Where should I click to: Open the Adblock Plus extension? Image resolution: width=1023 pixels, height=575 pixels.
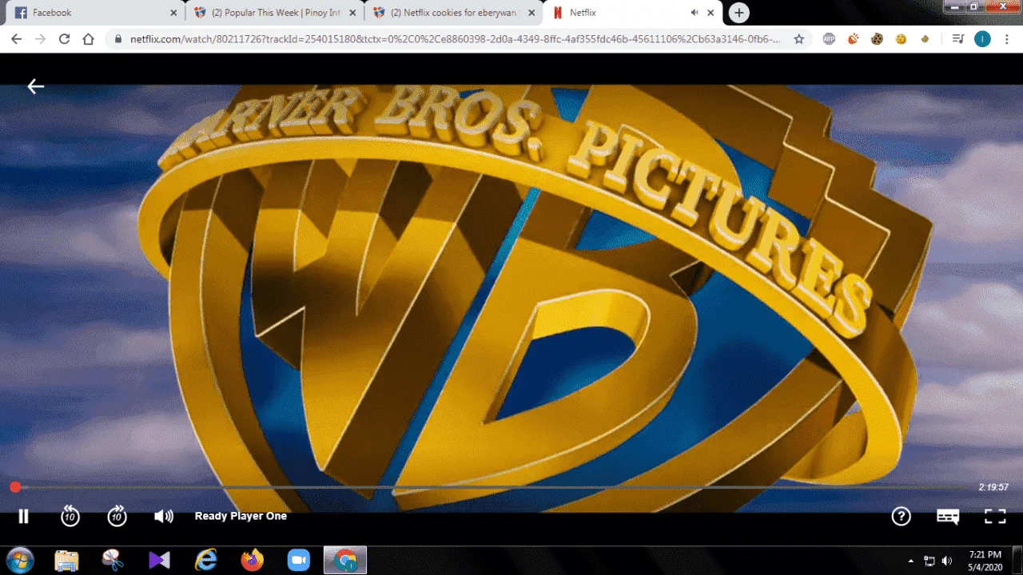(829, 38)
